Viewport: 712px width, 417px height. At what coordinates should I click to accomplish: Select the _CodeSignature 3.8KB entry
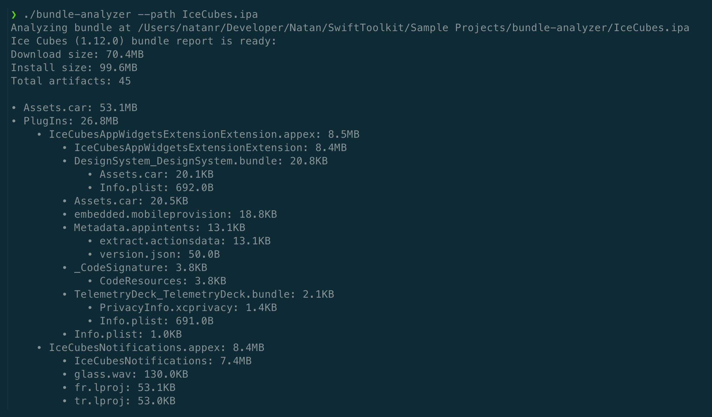click(x=141, y=268)
